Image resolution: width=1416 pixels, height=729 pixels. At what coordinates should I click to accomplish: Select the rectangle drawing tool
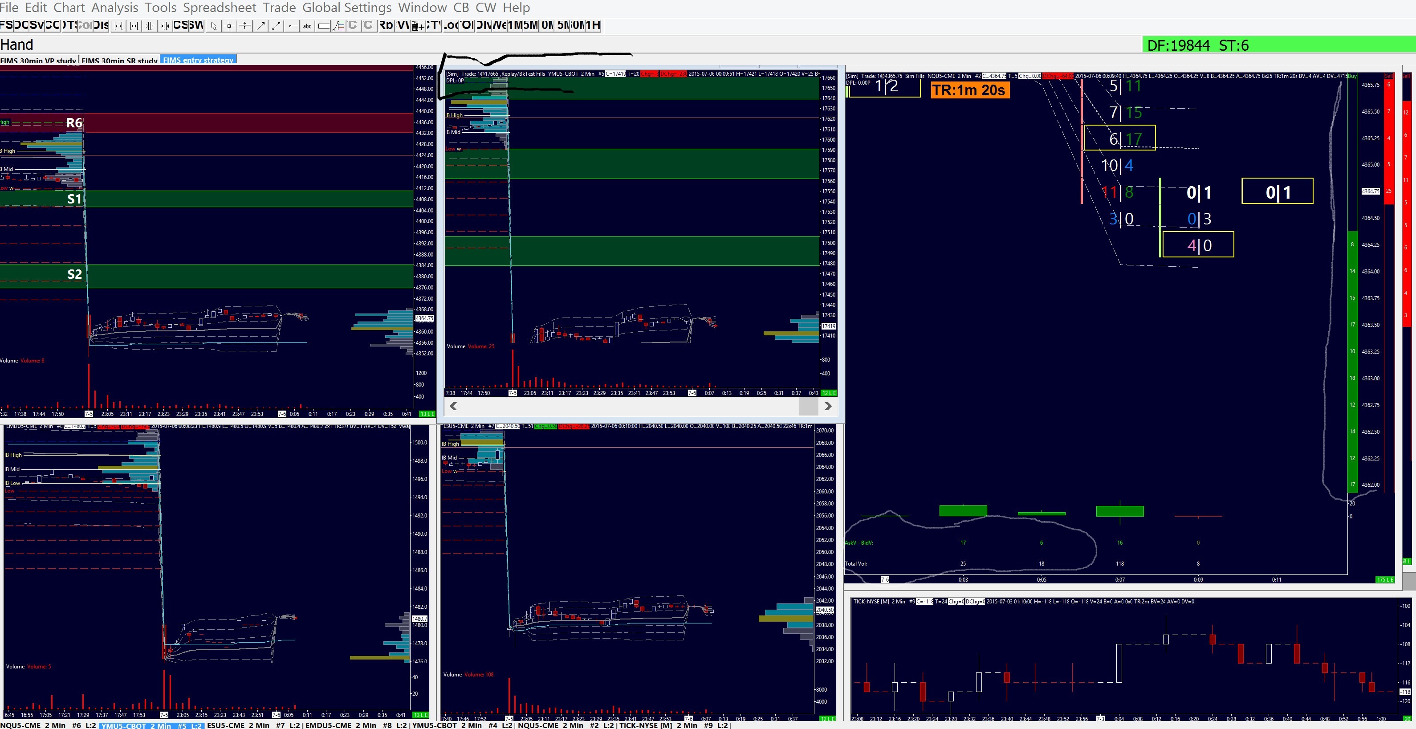tap(324, 26)
